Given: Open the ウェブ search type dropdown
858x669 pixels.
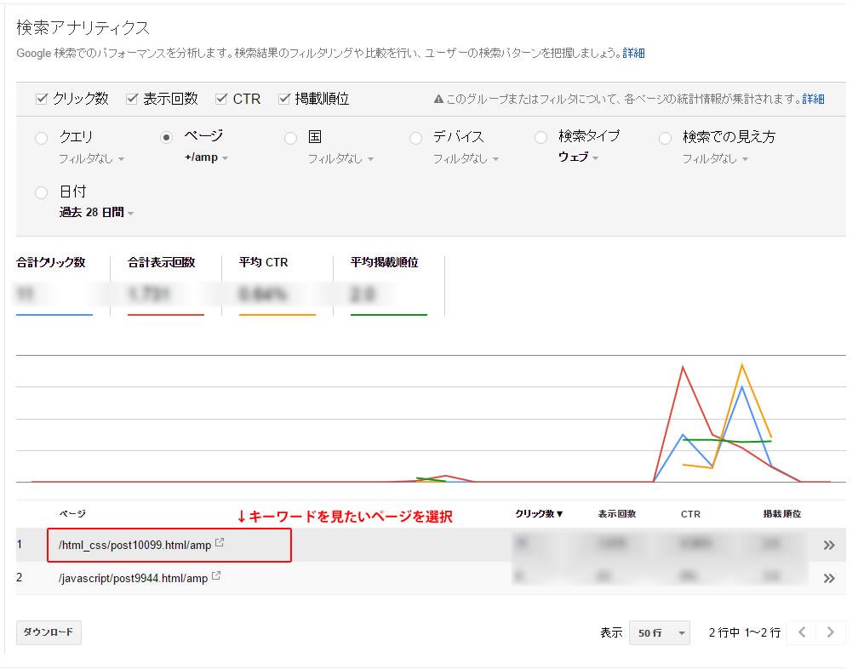Looking at the screenshot, I should pos(579,157).
